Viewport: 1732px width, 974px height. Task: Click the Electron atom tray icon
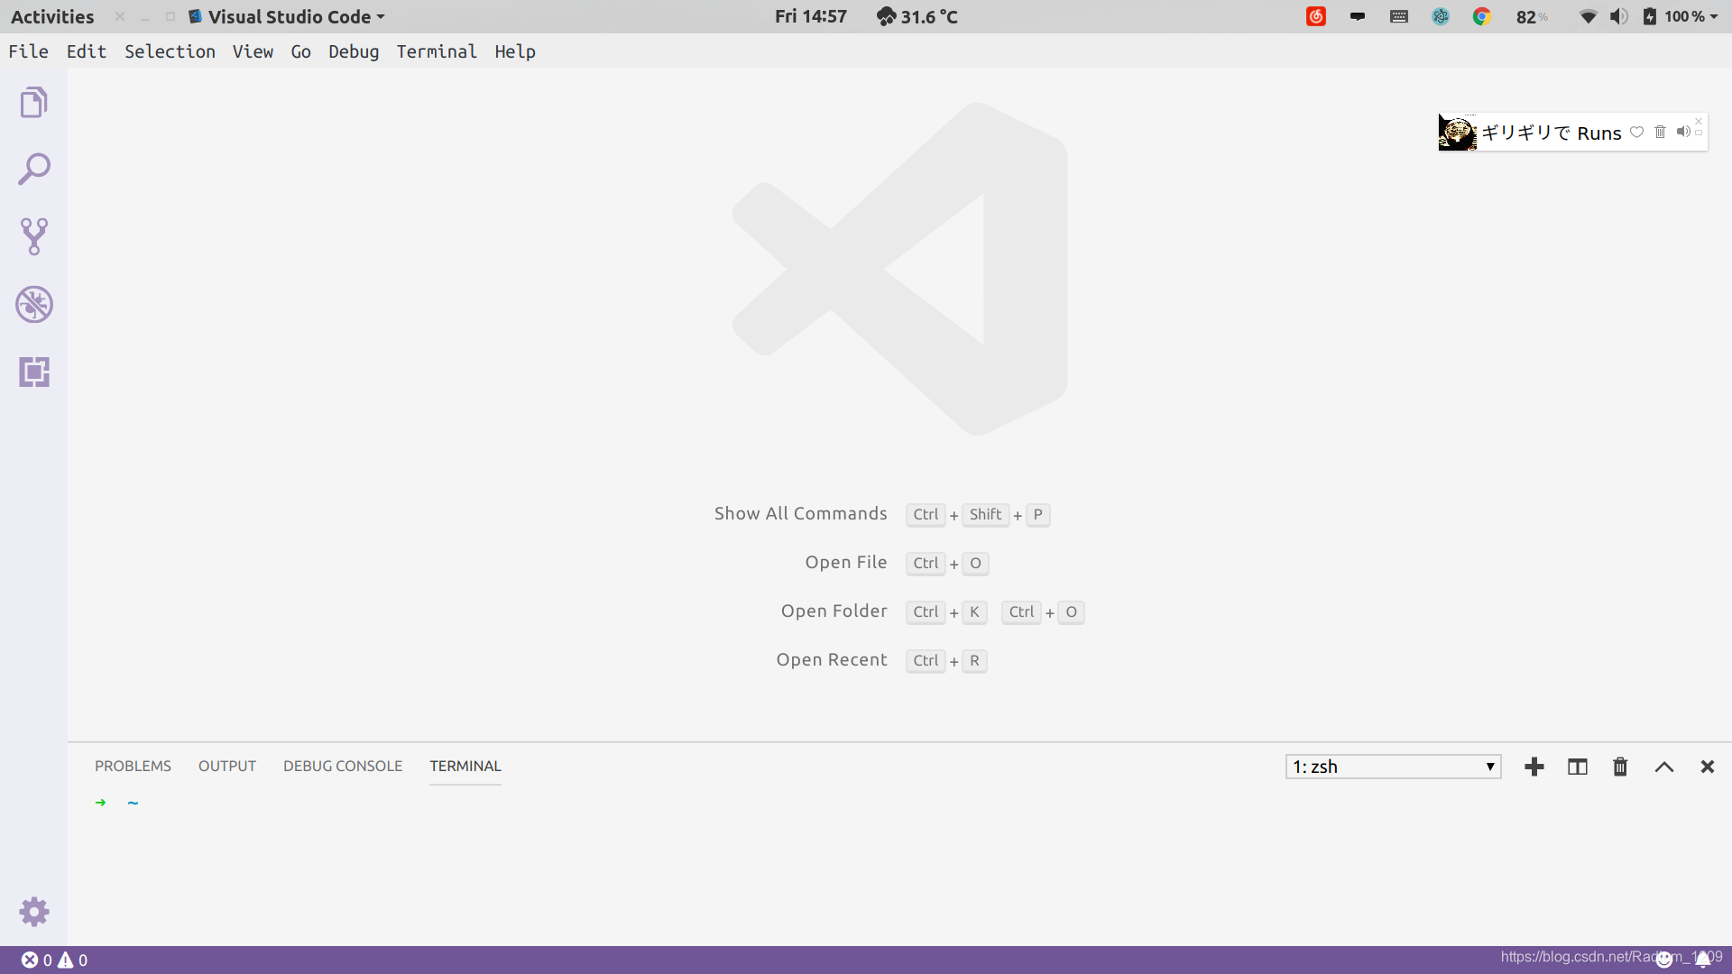click(1441, 16)
